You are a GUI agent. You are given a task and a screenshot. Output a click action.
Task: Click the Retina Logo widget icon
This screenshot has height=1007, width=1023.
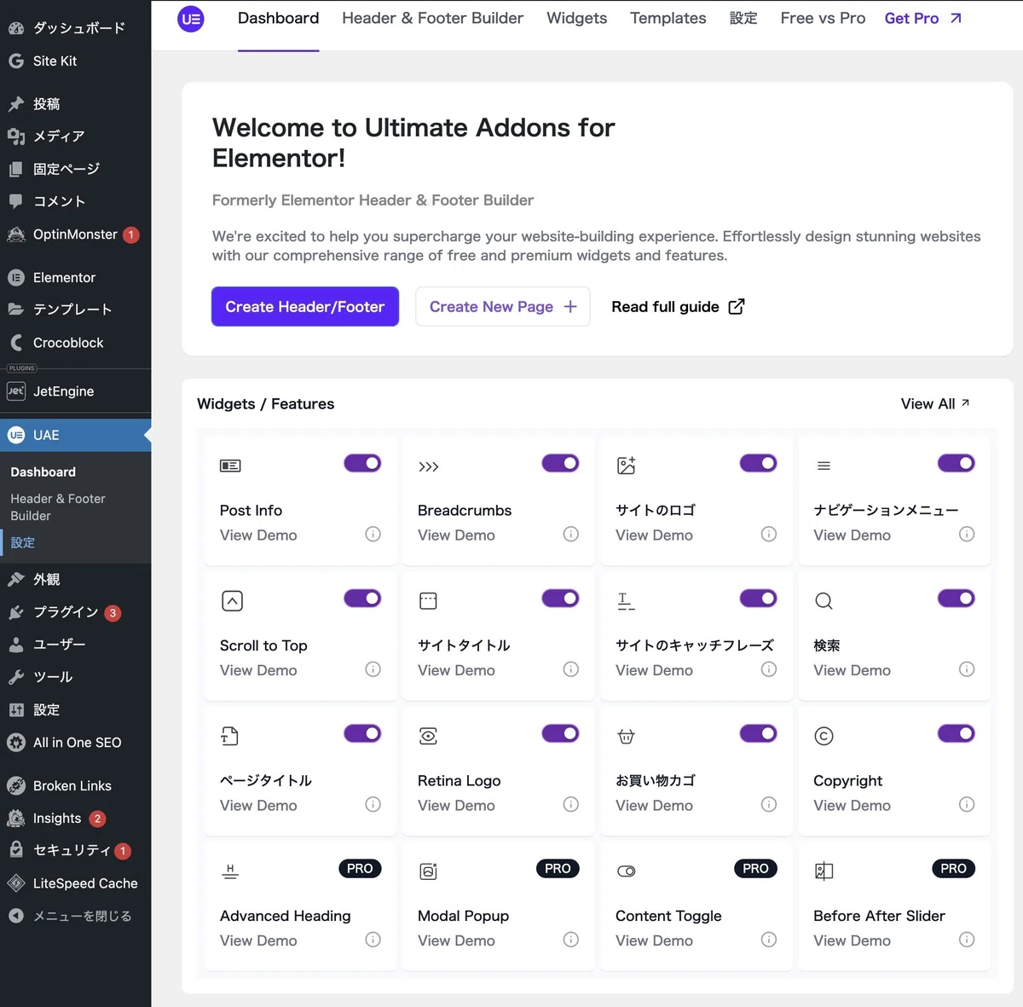pos(429,736)
